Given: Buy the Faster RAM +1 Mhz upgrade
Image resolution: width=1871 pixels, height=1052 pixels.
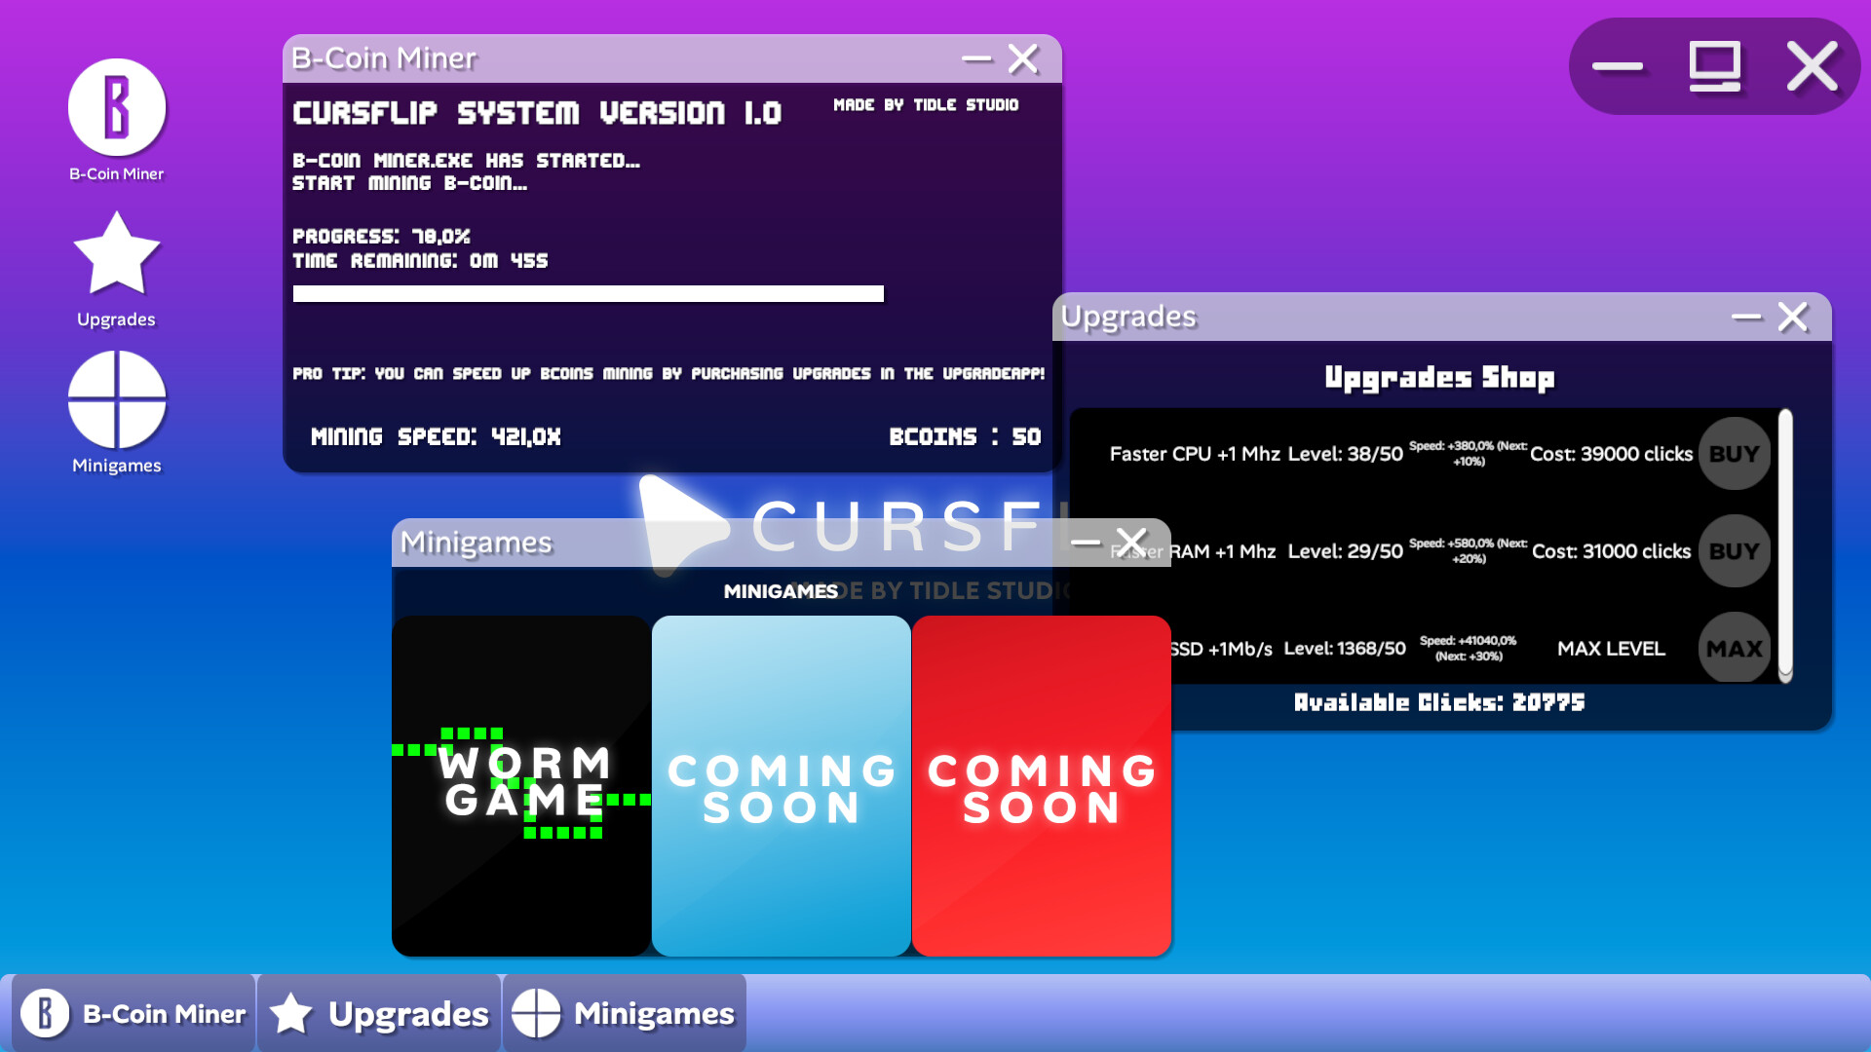Looking at the screenshot, I should 1734,551.
